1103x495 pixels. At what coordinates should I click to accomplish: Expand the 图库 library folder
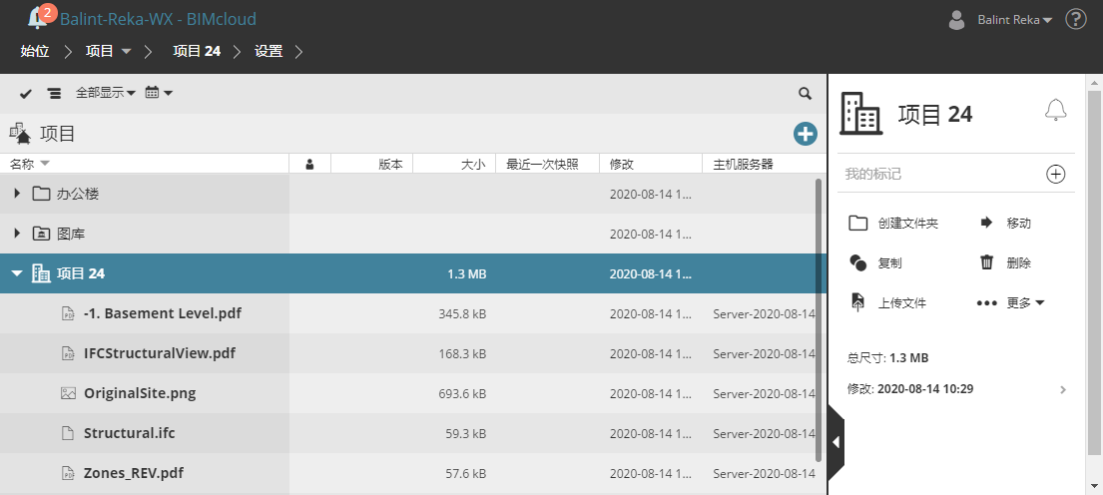point(18,234)
